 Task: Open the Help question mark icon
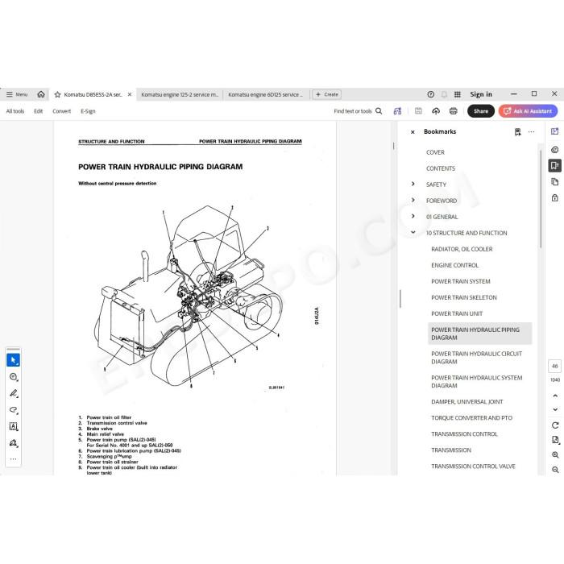coord(430,94)
